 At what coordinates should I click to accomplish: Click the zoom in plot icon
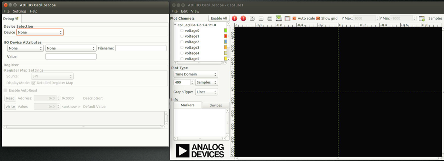pyautogui.click(x=252, y=18)
